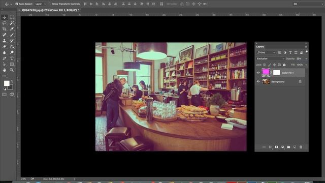
Task: Open the 3D workspace dropdown
Action: click(309, 4)
